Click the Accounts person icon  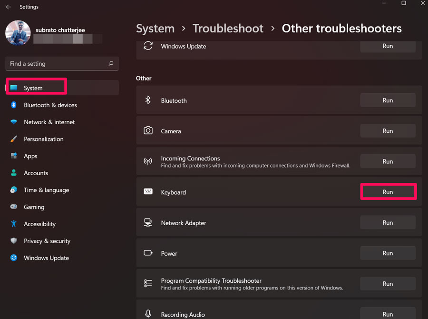[x=14, y=173]
